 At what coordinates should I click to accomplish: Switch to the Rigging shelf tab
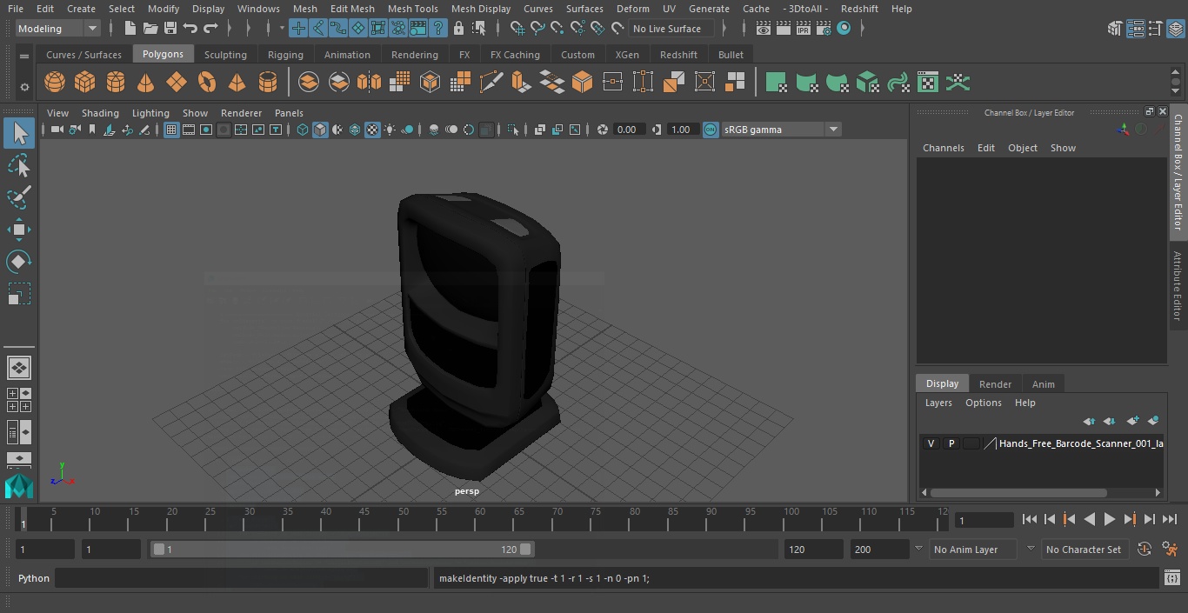[285, 54]
